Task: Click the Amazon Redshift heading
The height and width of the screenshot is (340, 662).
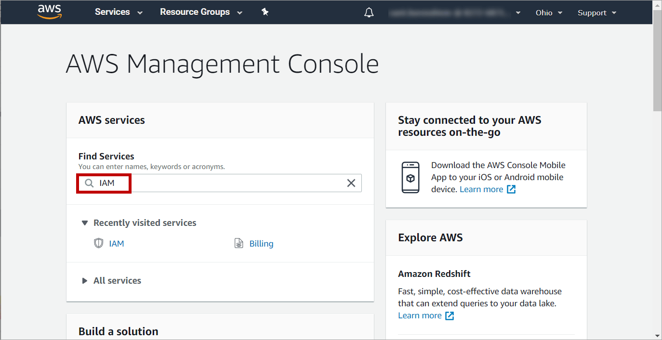Action: pos(434,274)
